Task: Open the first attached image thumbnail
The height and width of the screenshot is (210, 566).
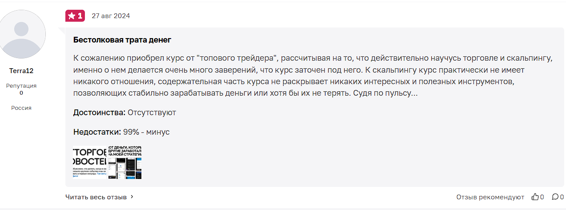Action: click(90, 162)
